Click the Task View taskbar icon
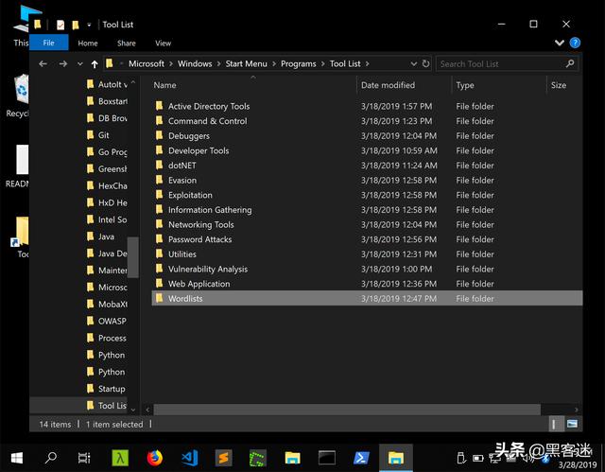The height and width of the screenshot is (472, 605). pos(84,459)
